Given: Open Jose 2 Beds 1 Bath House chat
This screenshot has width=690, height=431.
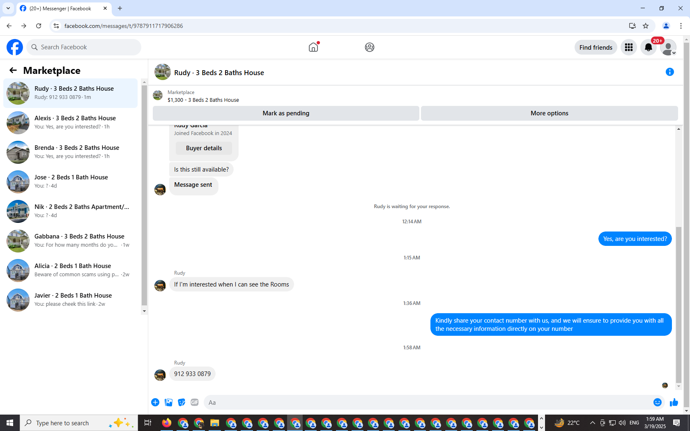Looking at the screenshot, I should (71, 182).
